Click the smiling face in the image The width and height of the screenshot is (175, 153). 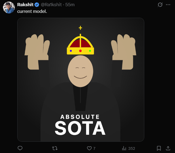[80, 72]
